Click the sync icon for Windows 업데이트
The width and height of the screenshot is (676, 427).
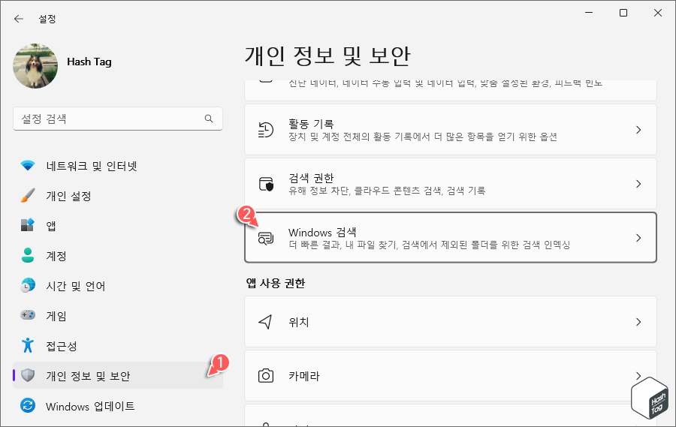coord(28,405)
